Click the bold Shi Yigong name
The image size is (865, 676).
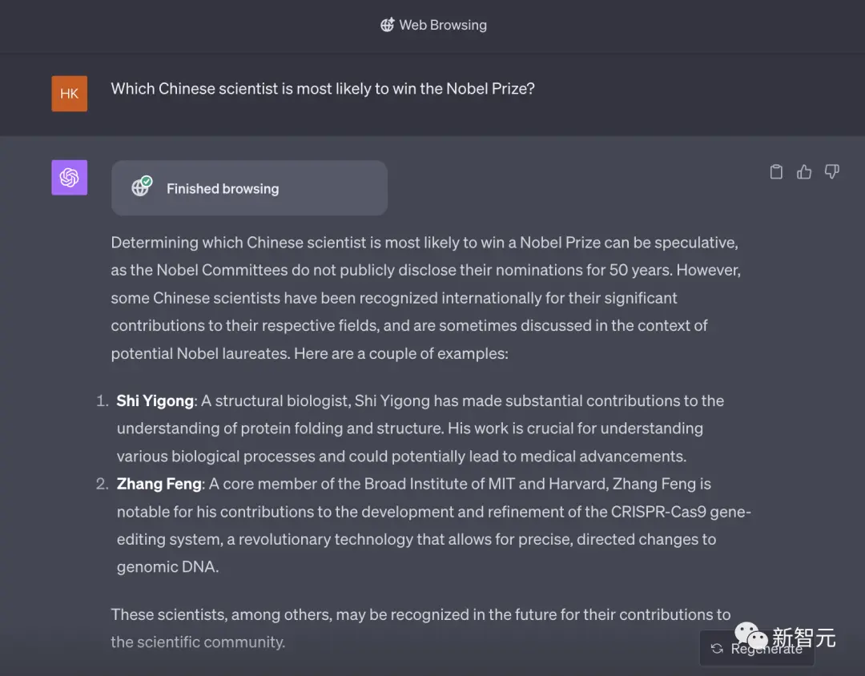point(155,400)
